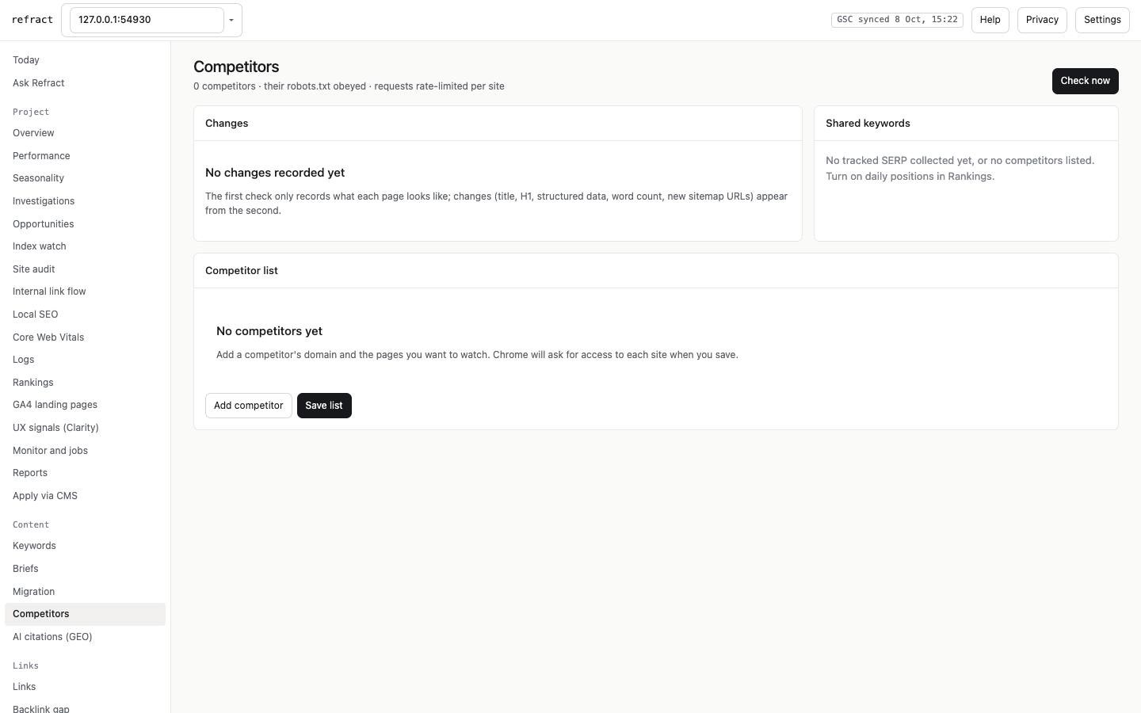Open Settings

(x=1102, y=20)
